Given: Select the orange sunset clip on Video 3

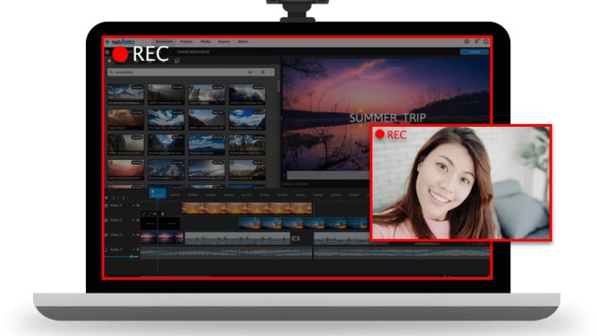Looking at the screenshot, I should coord(247,208).
